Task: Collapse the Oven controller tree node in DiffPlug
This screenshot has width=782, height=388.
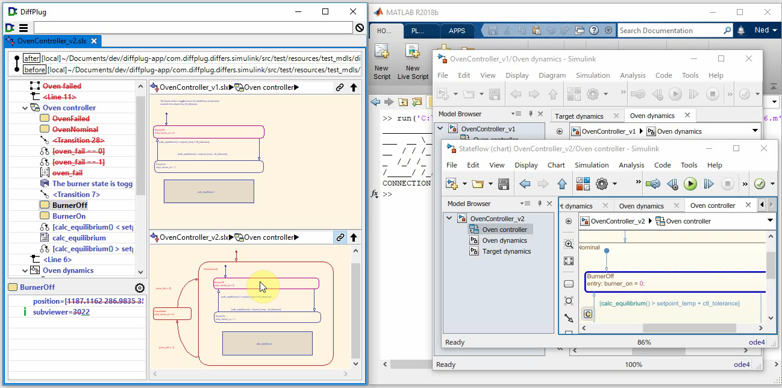Action: pos(25,108)
